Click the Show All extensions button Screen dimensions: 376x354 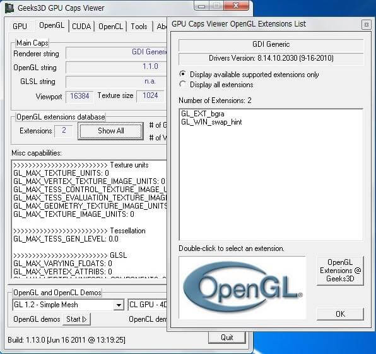pyautogui.click(x=111, y=131)
